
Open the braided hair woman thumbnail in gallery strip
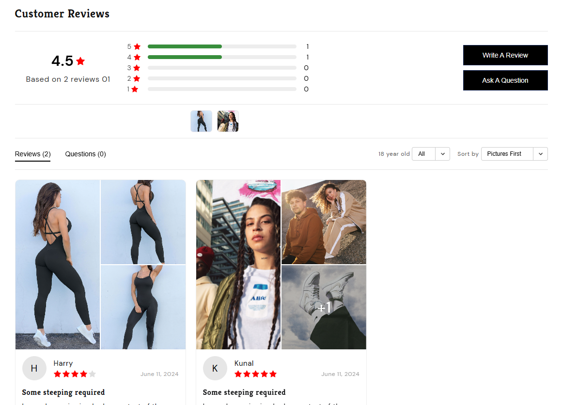[228, 121]
